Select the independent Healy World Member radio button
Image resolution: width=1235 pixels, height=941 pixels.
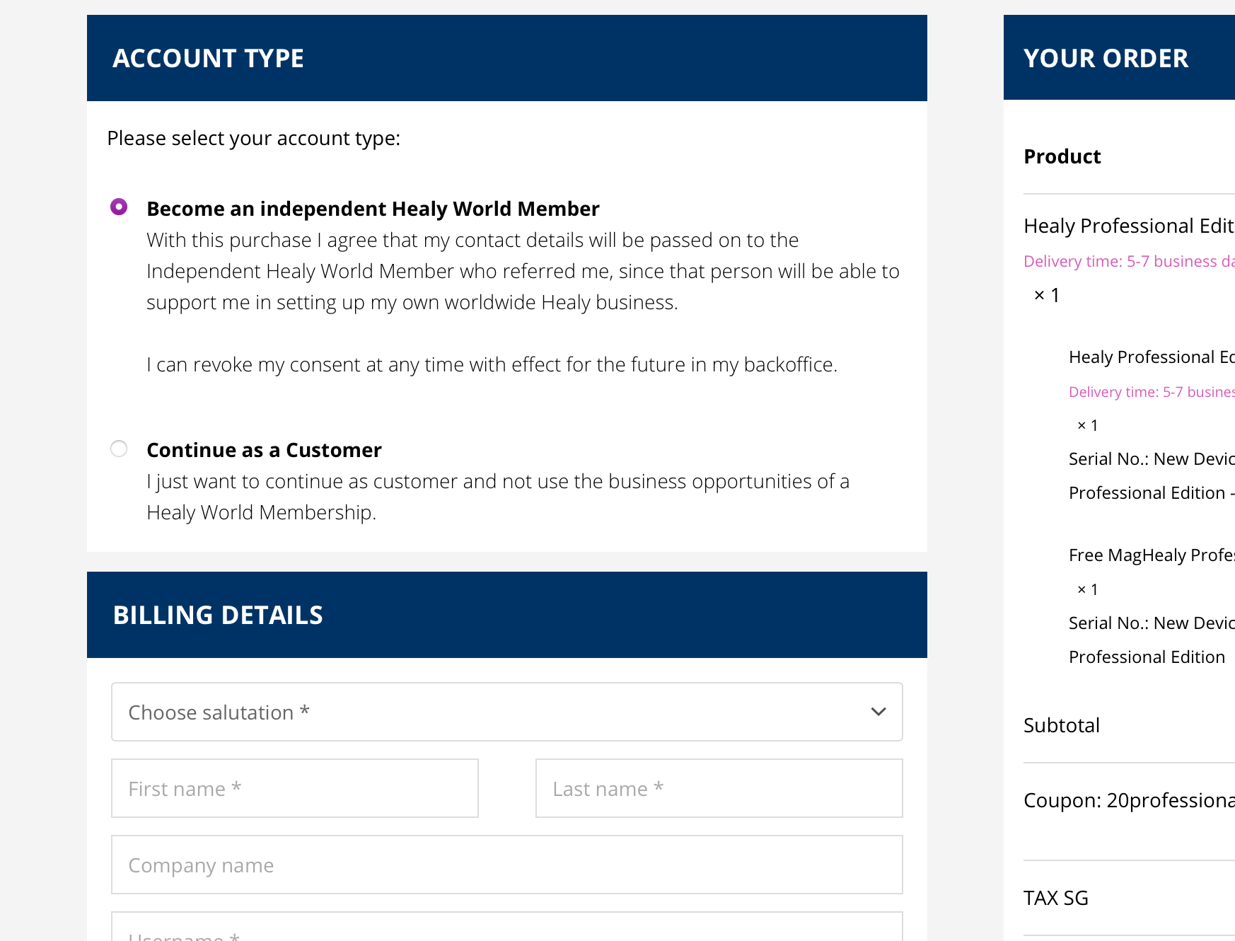(x=119, y=207)
